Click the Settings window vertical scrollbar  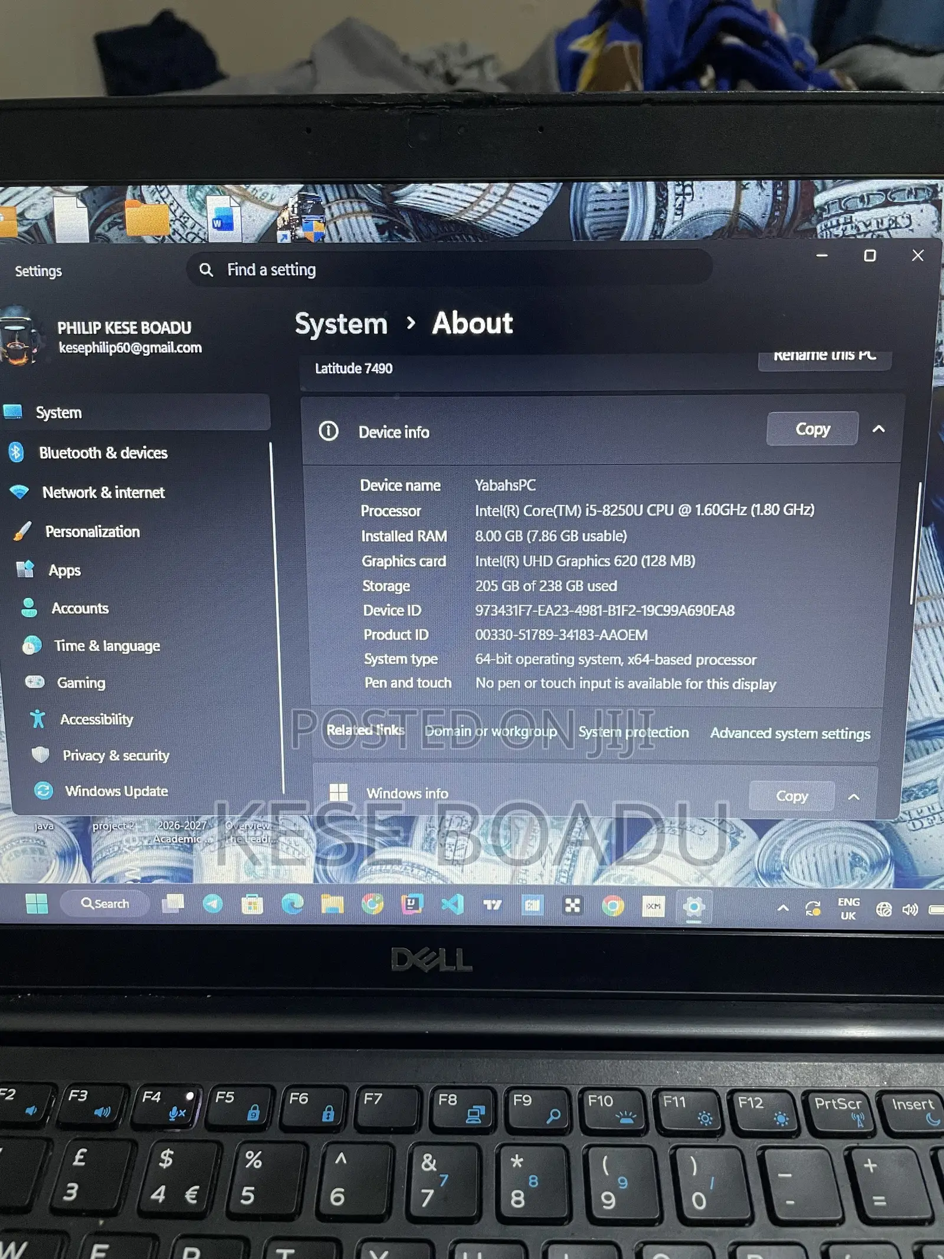[x=916, y=543]
